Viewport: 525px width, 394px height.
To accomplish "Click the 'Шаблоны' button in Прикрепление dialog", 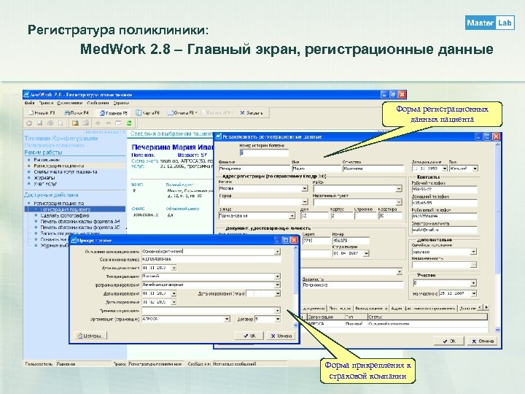I will (90, 336).
